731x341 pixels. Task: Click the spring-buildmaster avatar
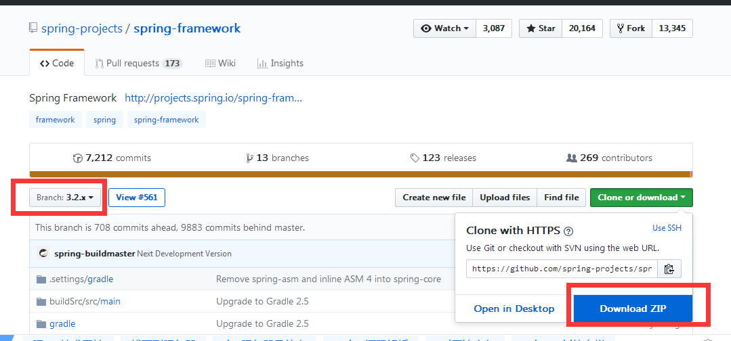(43, 254)
